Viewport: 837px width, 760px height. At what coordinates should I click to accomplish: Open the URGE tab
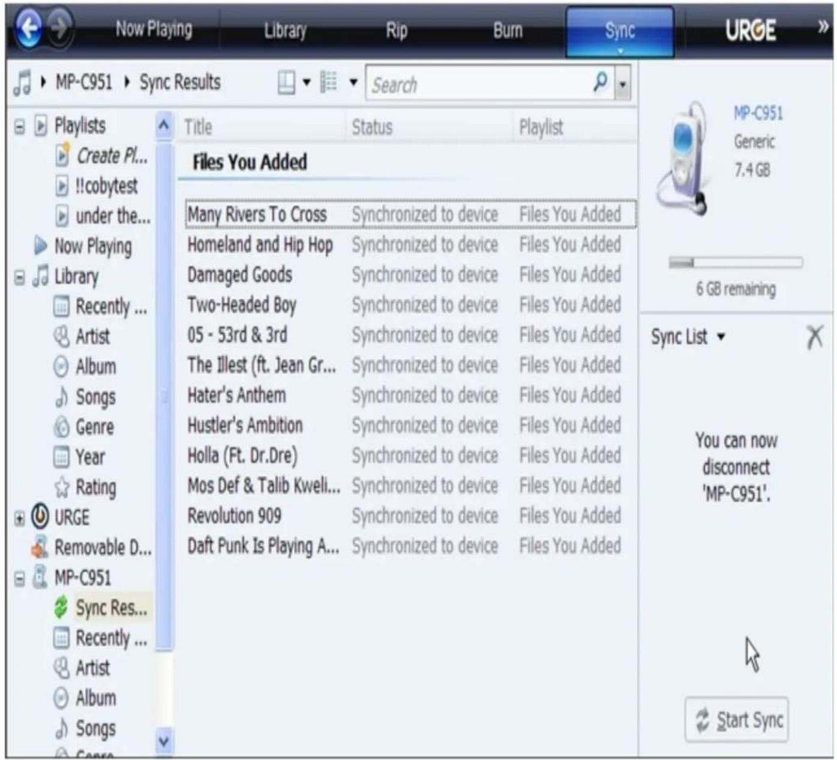point(751,30)
